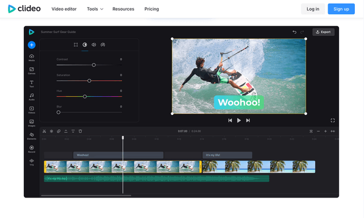Click the play button under preview

(x=239, y=121)
